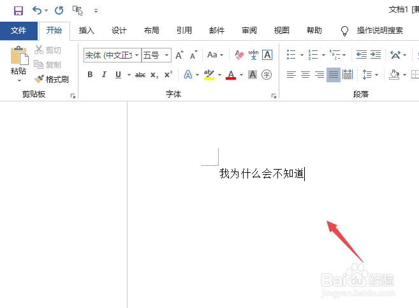The width and height of the screenshot is (419, 308).
Task: Click the 格式刷 format painter button
Action: pos(52,79)
